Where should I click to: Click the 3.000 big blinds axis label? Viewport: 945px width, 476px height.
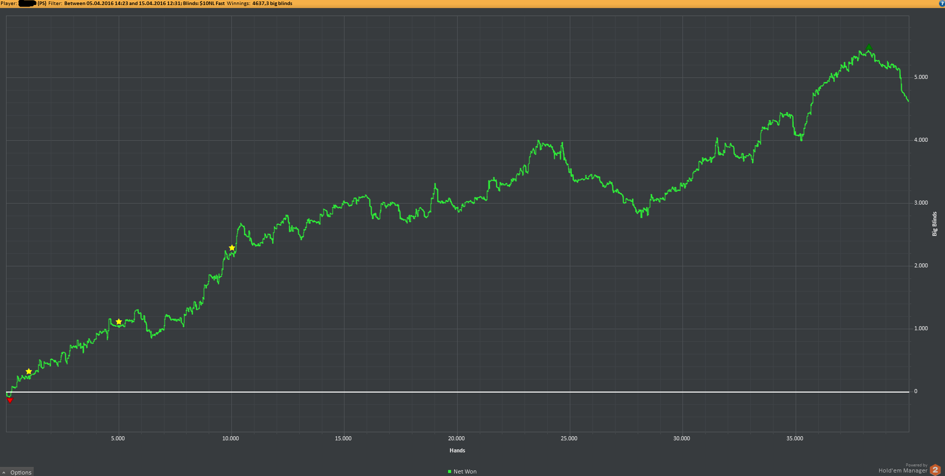pos(921,203)
